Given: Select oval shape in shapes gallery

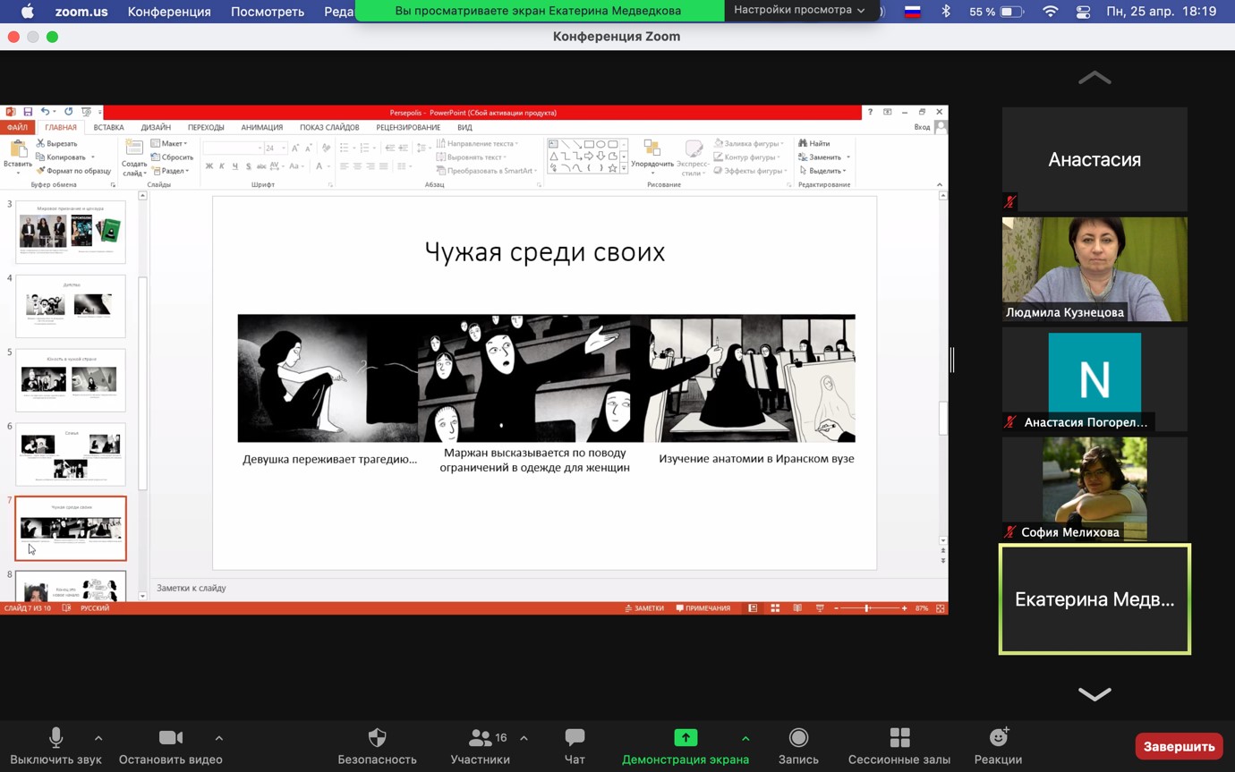Looking at the screenshot, I should pos(600,144).
